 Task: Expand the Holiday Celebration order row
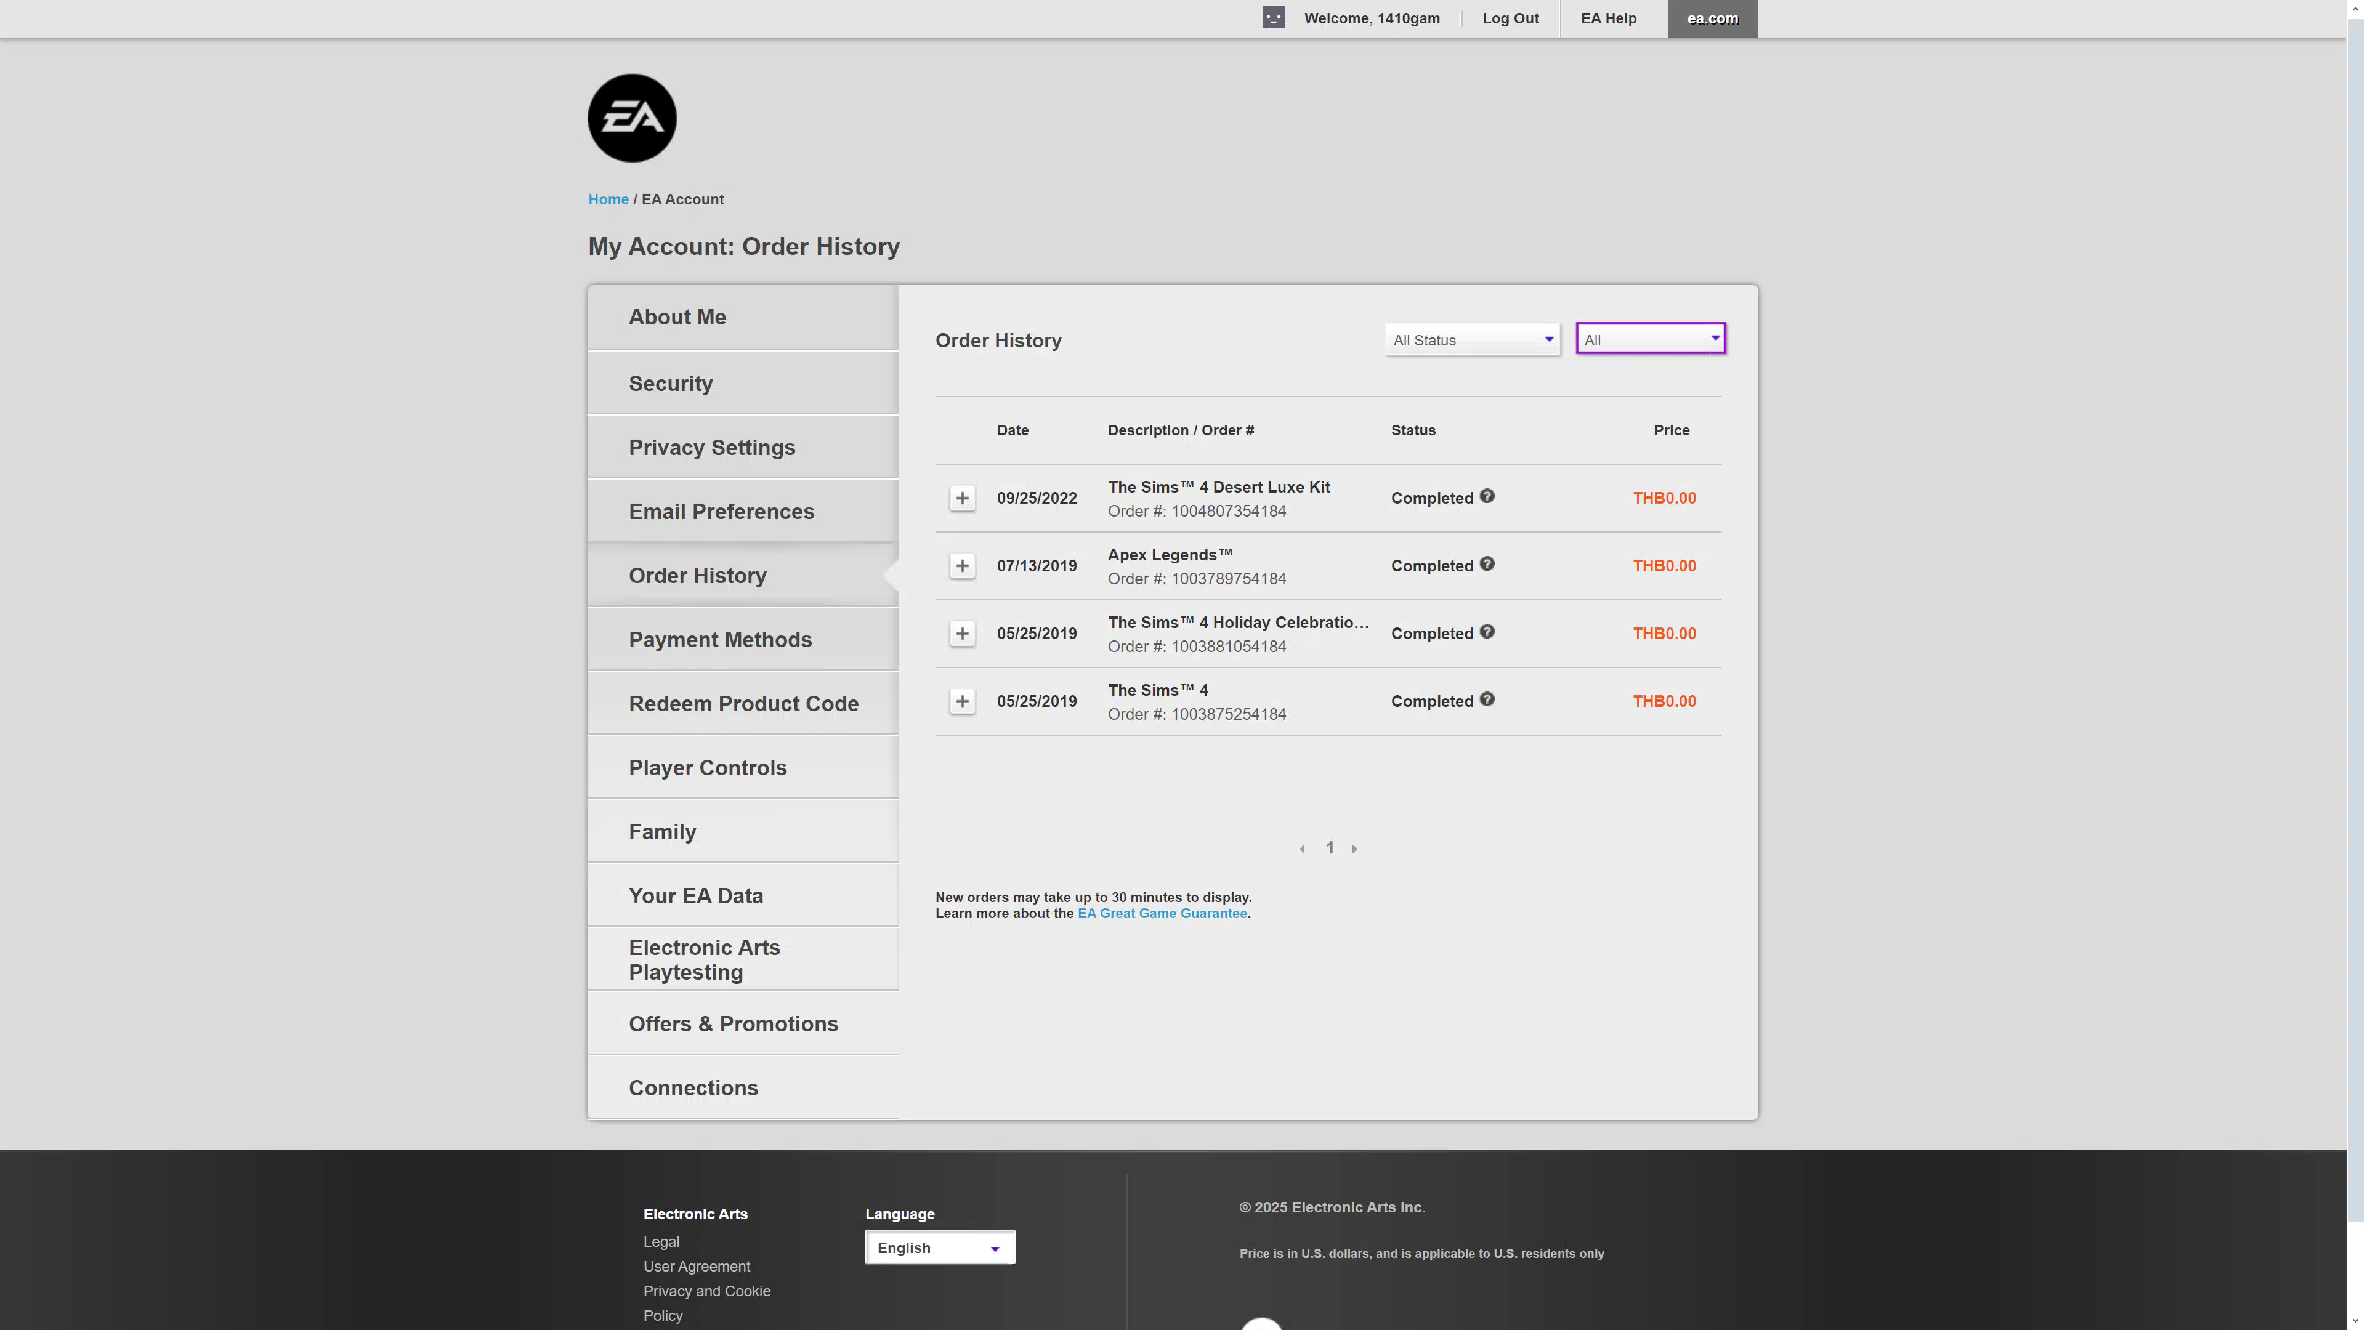click(x=961, y=634)
